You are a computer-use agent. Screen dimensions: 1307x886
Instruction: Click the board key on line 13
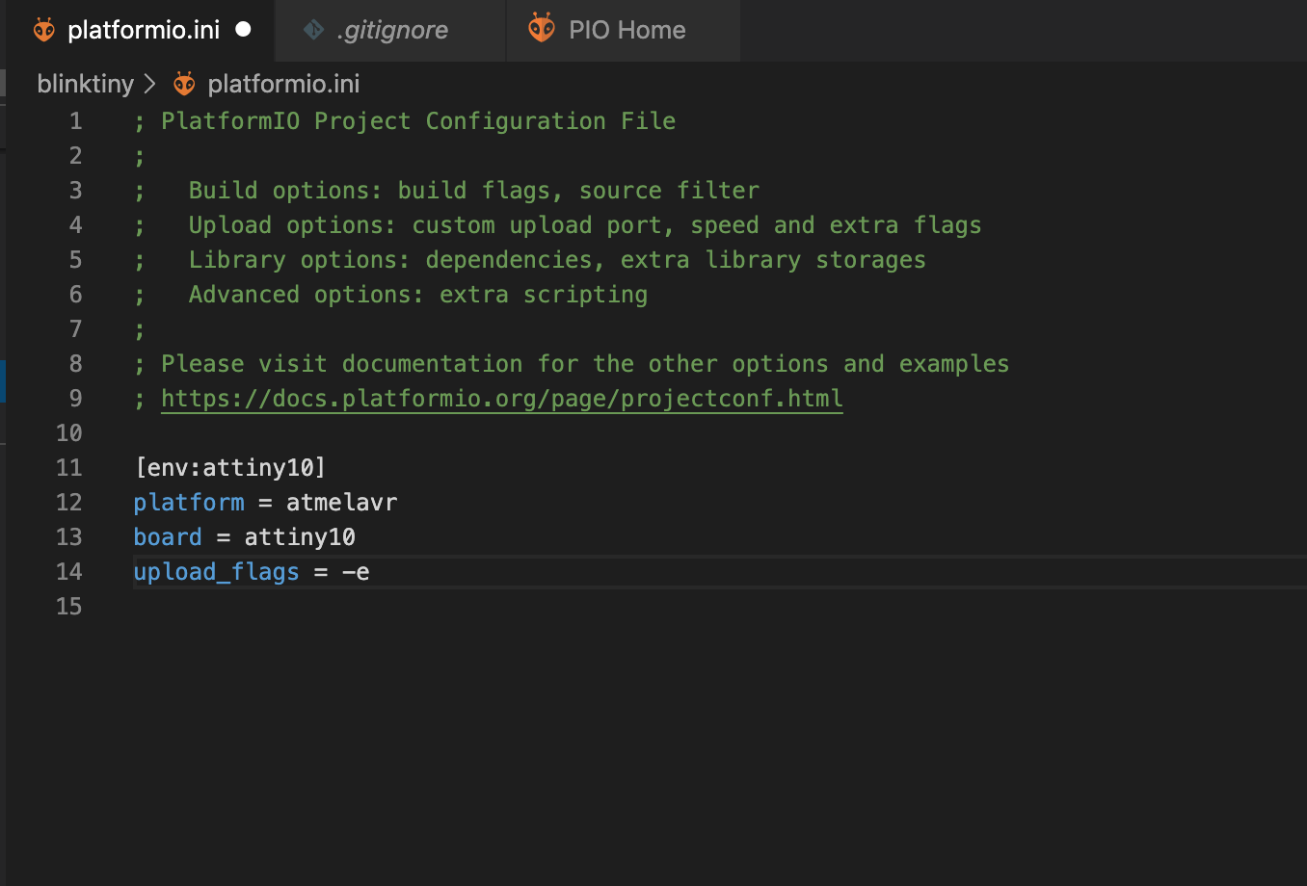click(x=168, y=537)
